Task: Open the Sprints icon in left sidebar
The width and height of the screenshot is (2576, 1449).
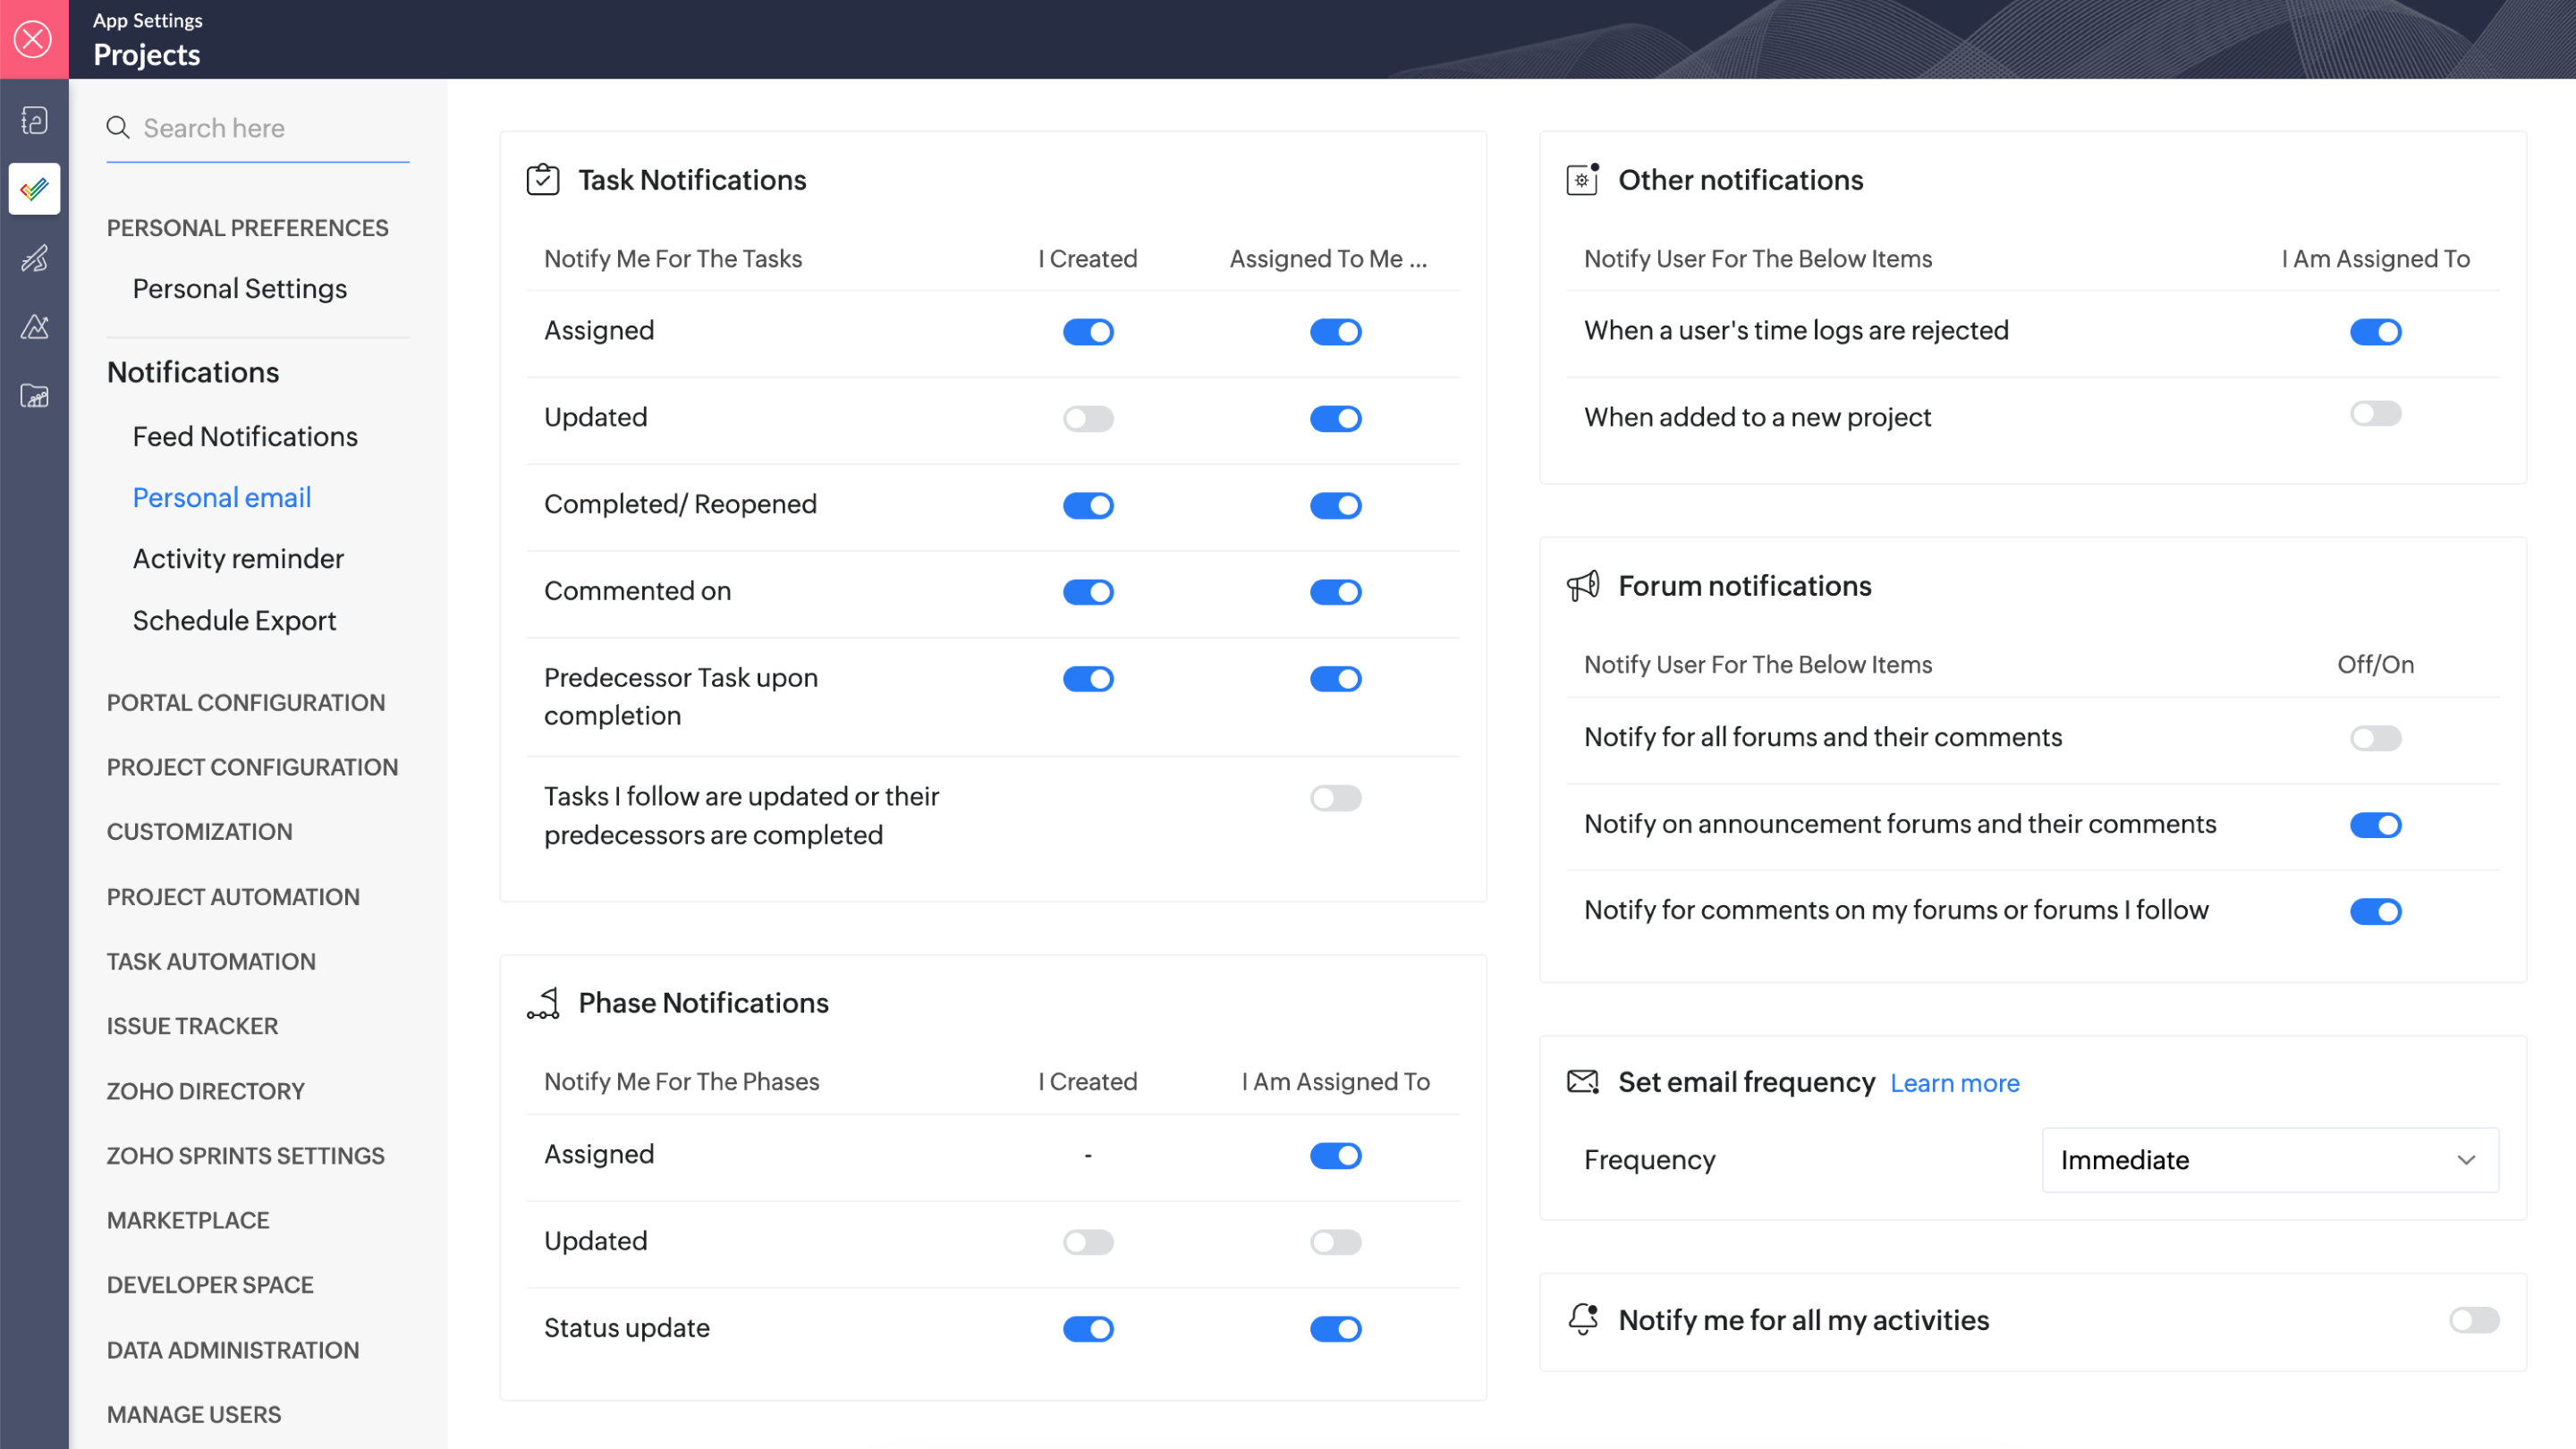Action: (x=34, y=258)
